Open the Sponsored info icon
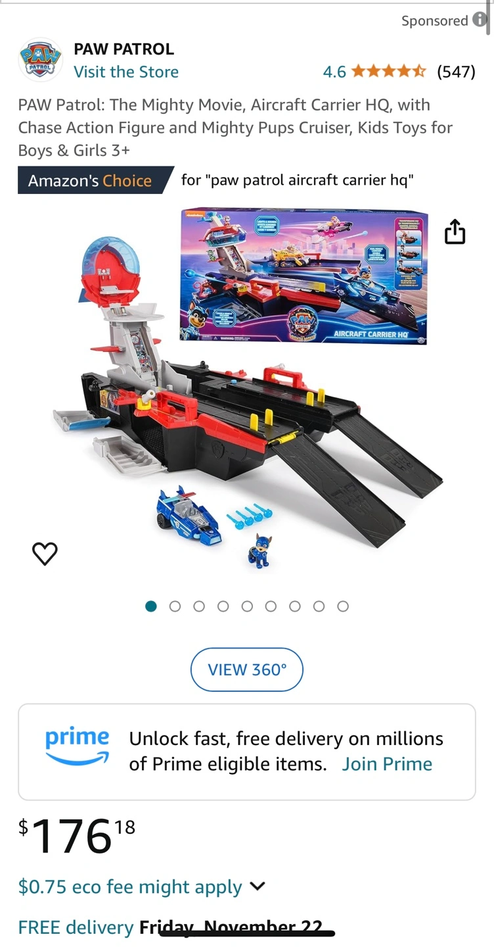The image size is (494, 947). pyautogui.click(x=480, y=20)
